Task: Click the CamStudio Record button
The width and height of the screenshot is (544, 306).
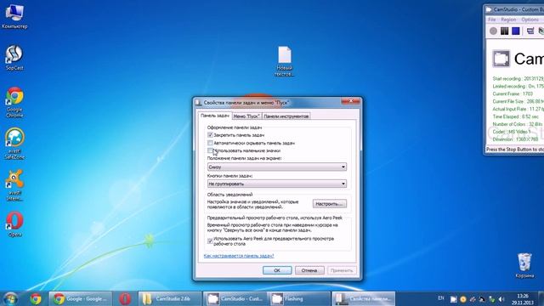Action: point(493,31)
